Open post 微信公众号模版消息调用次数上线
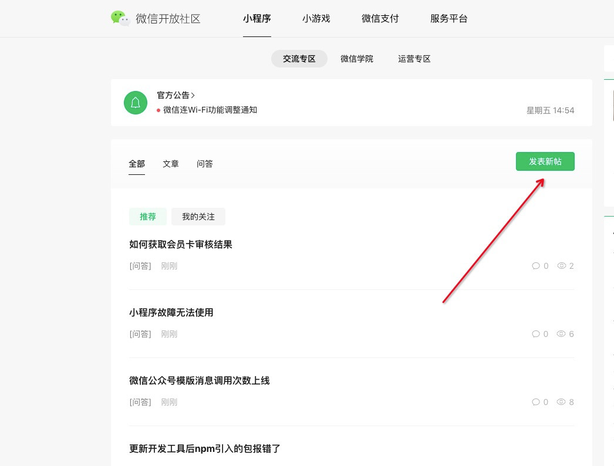 (x=200, y=381)
